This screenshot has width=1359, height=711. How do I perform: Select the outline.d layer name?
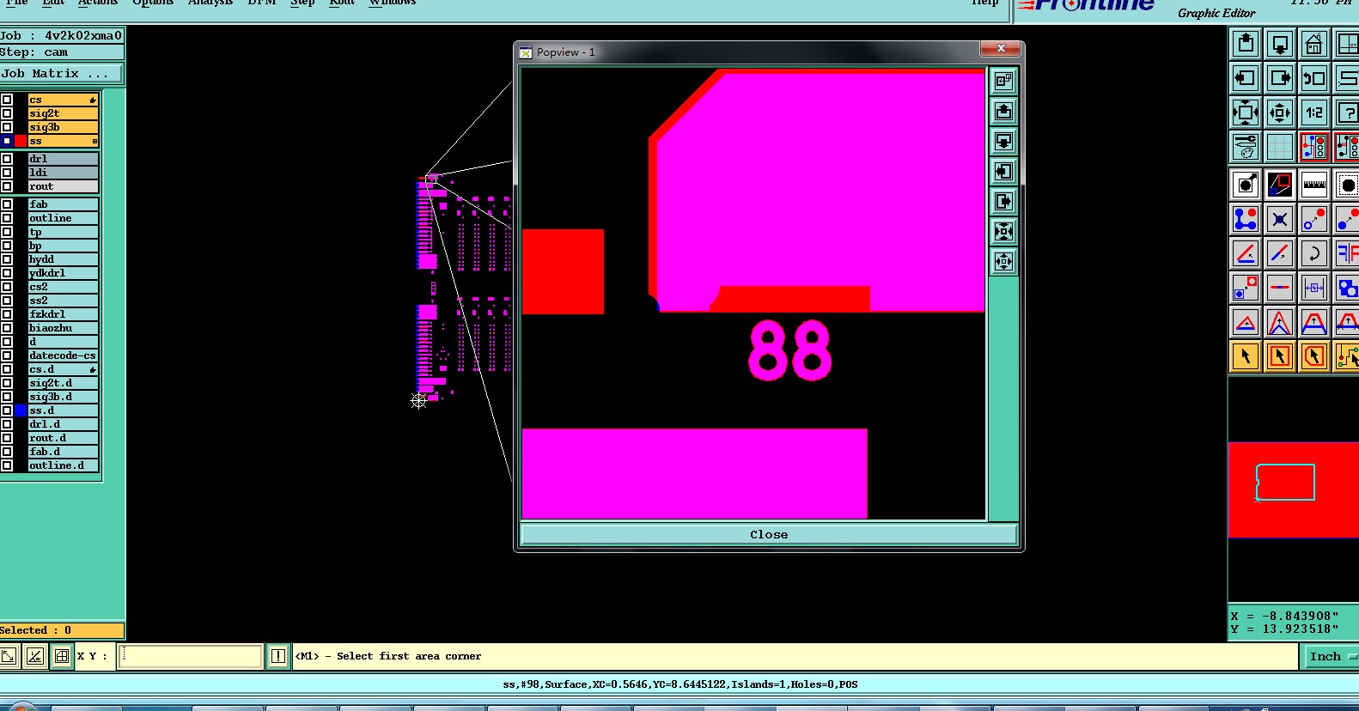click(x=63, y=465)
